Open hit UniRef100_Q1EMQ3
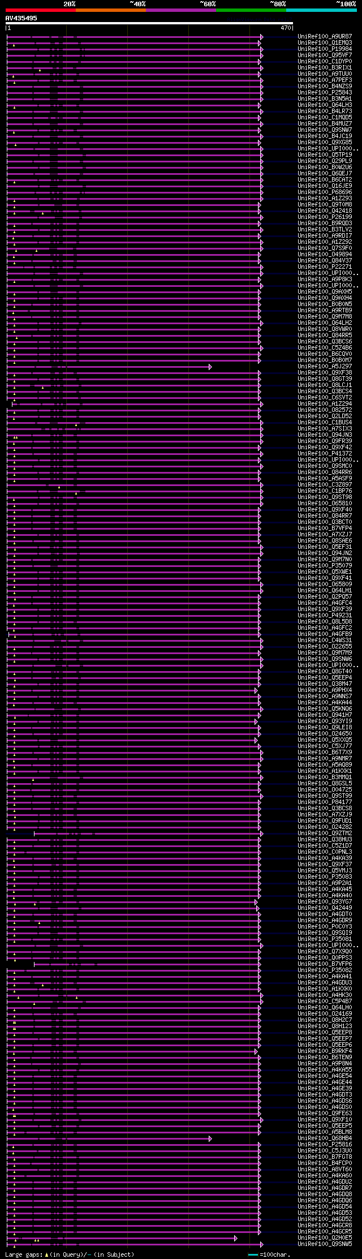362x1259 pixels. point(325,43)
